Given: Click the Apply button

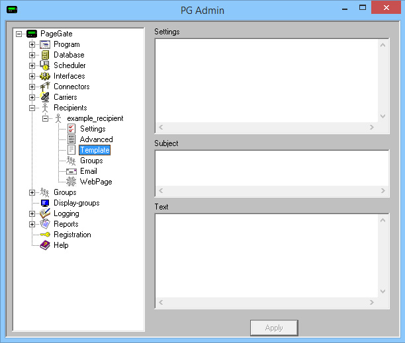Looking at the screenshot, I should [x=274, y=328].
